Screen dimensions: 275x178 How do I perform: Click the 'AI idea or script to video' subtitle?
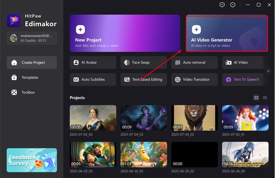[x=211, y=45]
